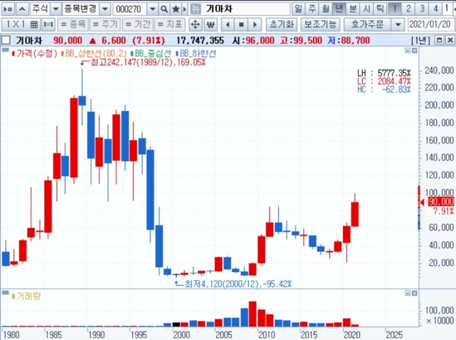Click the 보조기능 button
The width and height of the screenshot is (456, 340).
320,25
